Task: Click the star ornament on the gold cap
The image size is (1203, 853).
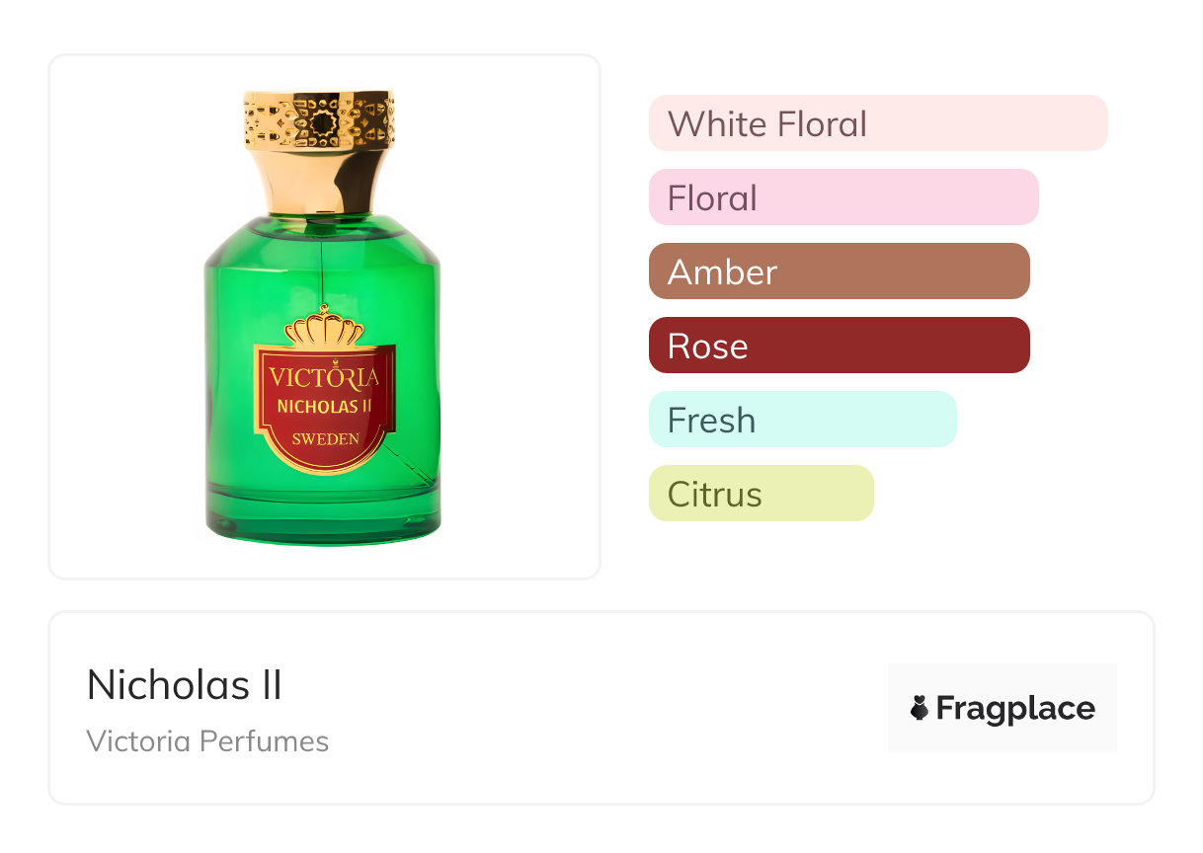Action: pyautogui.click(x=320, y=123)
